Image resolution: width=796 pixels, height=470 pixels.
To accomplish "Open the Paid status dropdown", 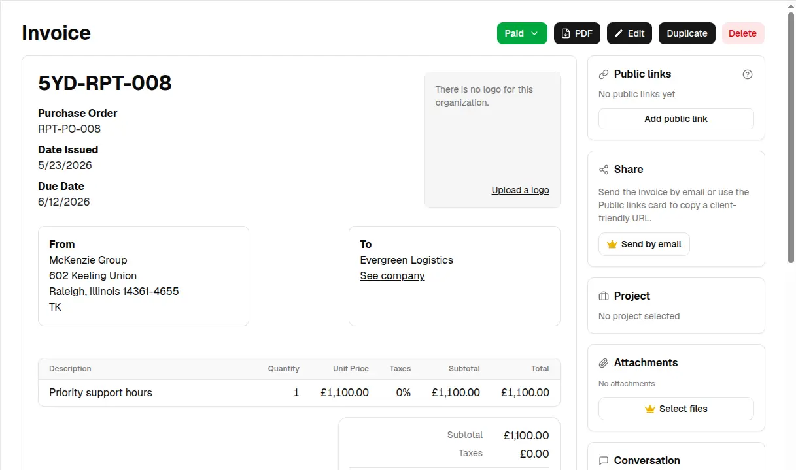I will [522, 33].
